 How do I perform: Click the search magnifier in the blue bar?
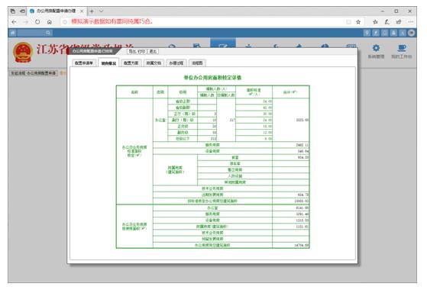coord(48,33)
